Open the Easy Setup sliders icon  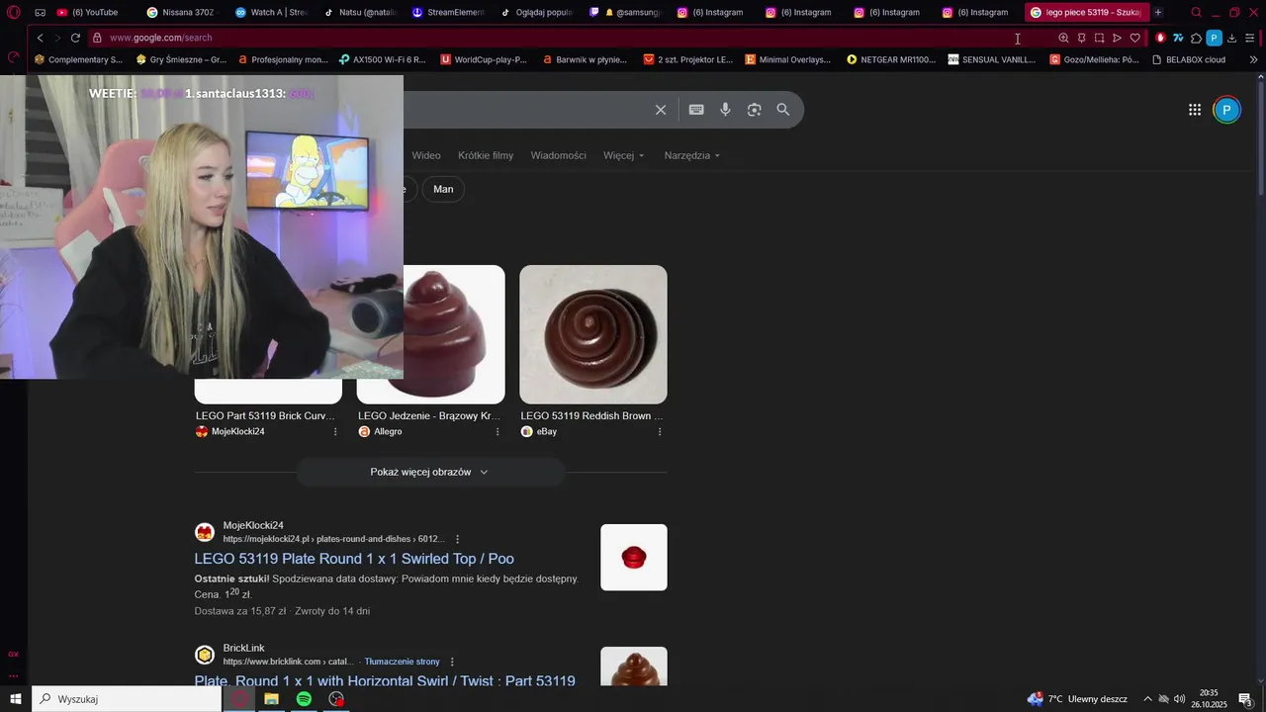tap(1249, 38)
